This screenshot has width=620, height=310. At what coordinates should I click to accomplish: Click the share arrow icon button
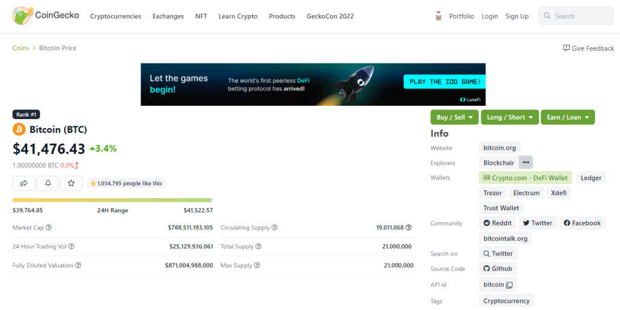coord(24,183)
